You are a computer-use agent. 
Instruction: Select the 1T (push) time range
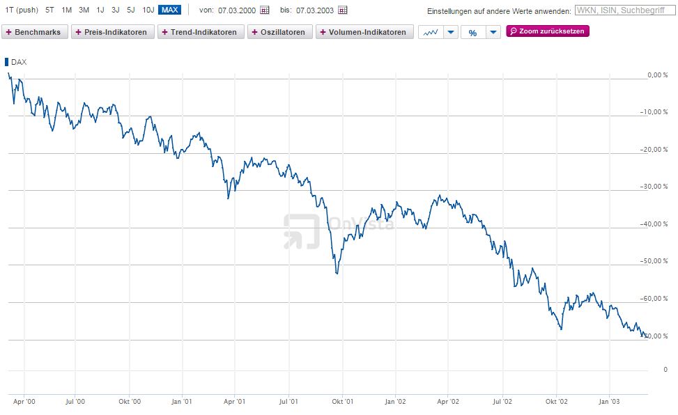tap(22, 10)
